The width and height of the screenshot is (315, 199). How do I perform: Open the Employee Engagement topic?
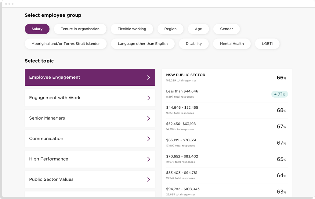(85, 78)
